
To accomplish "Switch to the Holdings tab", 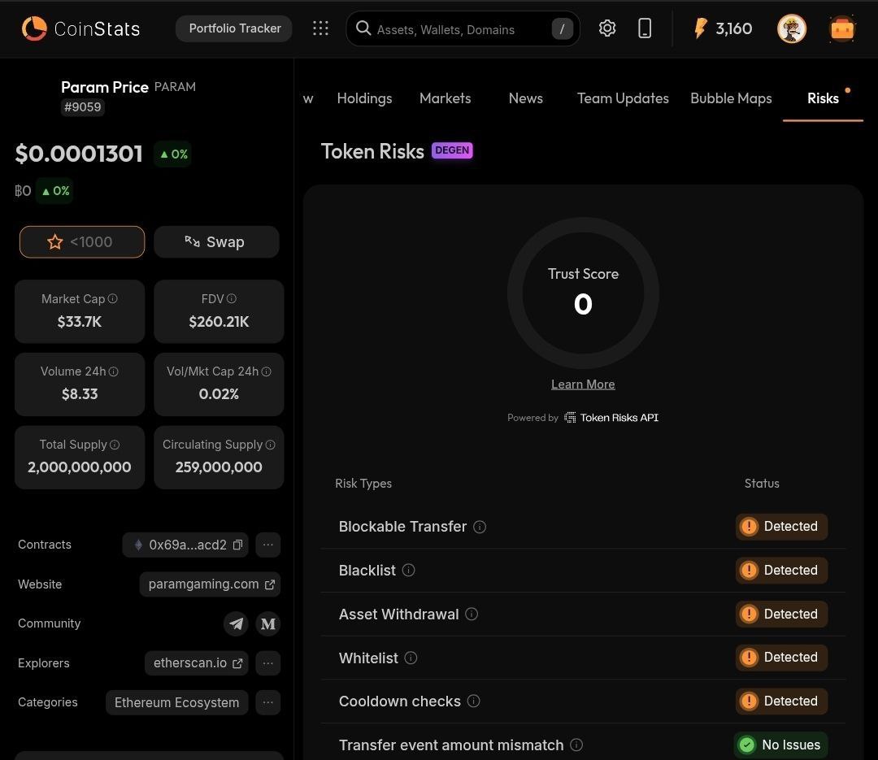I will click(x=364, y=98).
